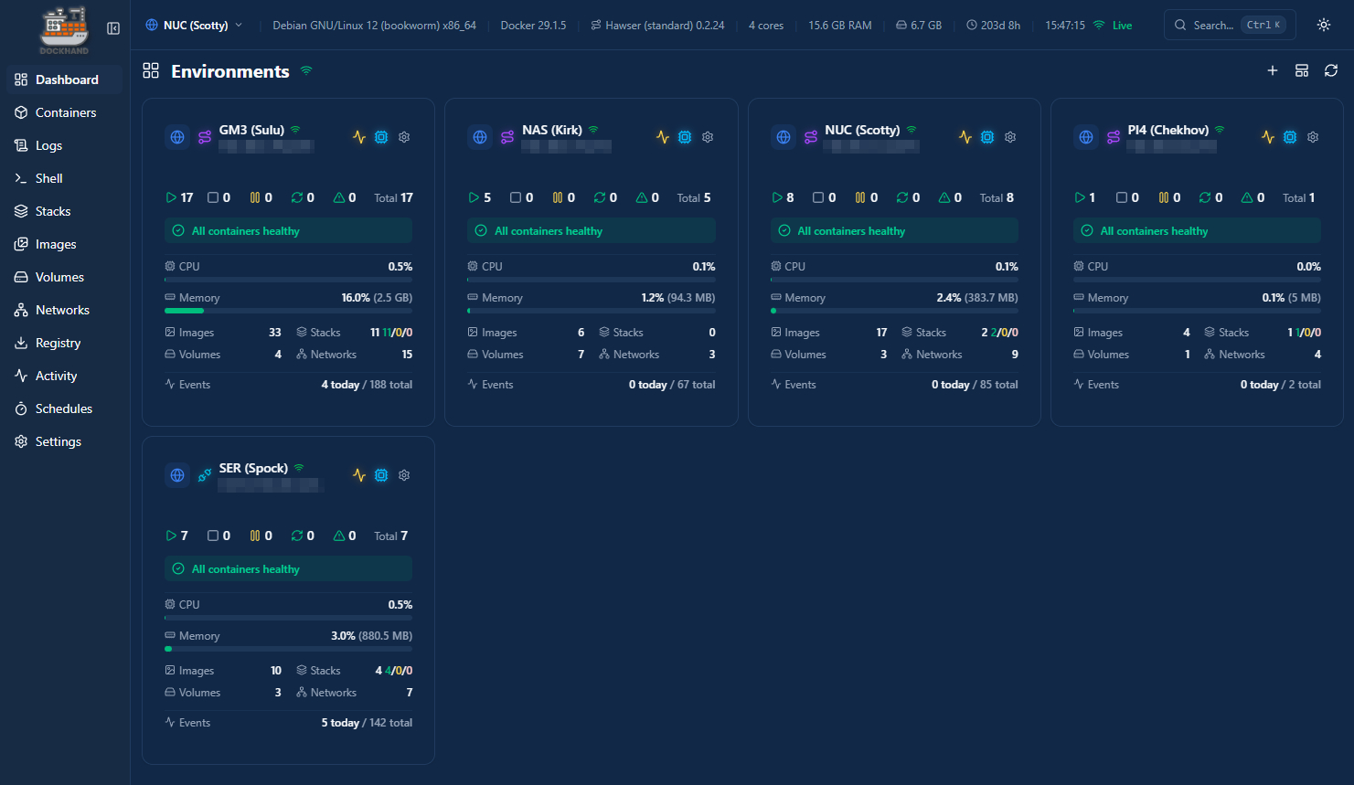Click the globe icon on PI4 (Chekhov) card
The width and height of the screenshot is (1354, 785).
point(1086,137)
